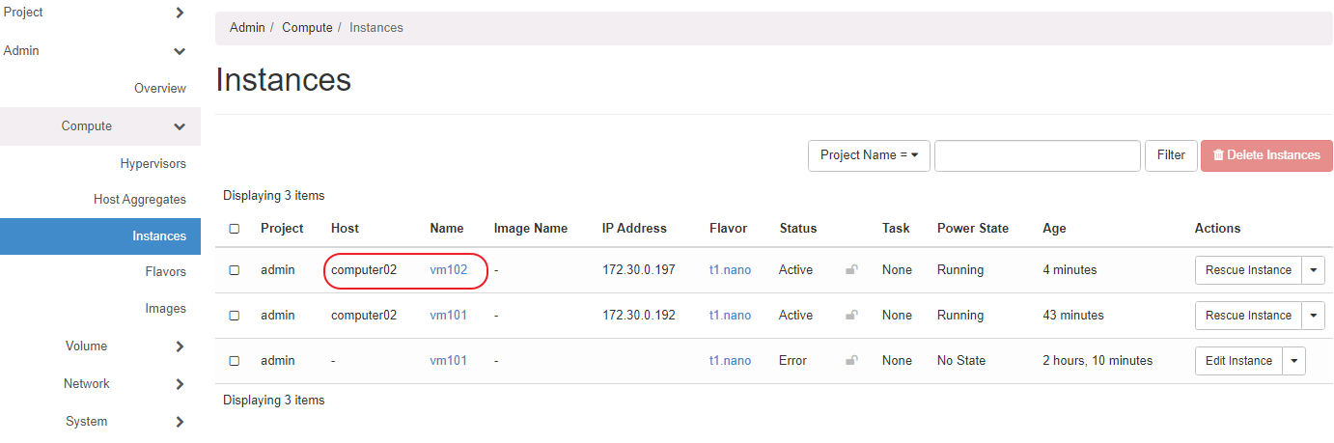1334x443 pixels.
Task: Toggle the select-all checkbox in the table header
Action: (x=235, y=229)
